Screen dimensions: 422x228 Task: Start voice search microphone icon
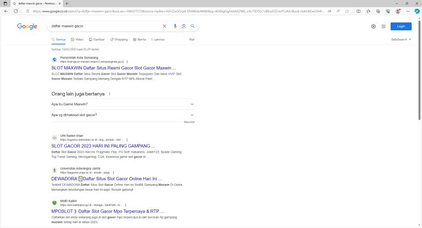click(175, 26)
